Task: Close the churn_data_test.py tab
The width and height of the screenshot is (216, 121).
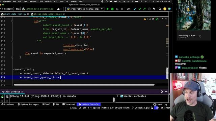Action: click(28, 14)
